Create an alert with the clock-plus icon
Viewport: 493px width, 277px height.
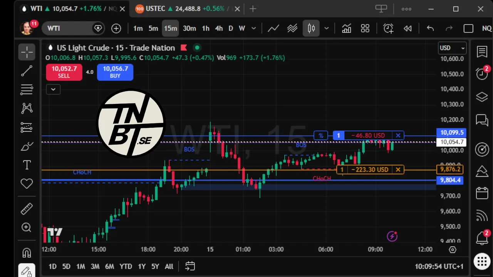tap(388, 28)
